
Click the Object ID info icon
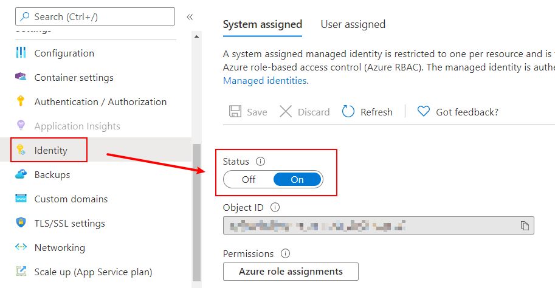[x=275, y=207]
